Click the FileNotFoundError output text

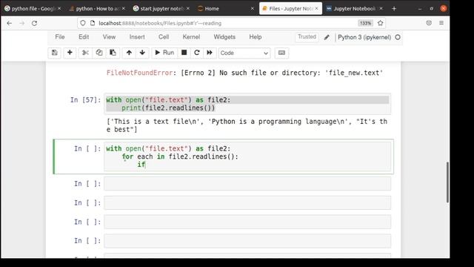(244, 73)
